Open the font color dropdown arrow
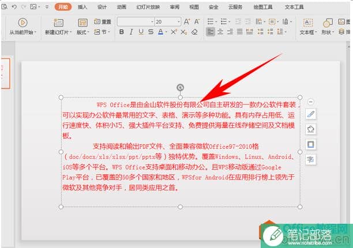The width and height of the screenshot is (353, 248). [x=166, y=32]
